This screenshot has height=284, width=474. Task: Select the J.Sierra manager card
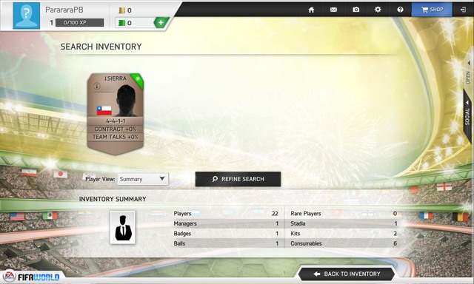[x=116, y=114]
